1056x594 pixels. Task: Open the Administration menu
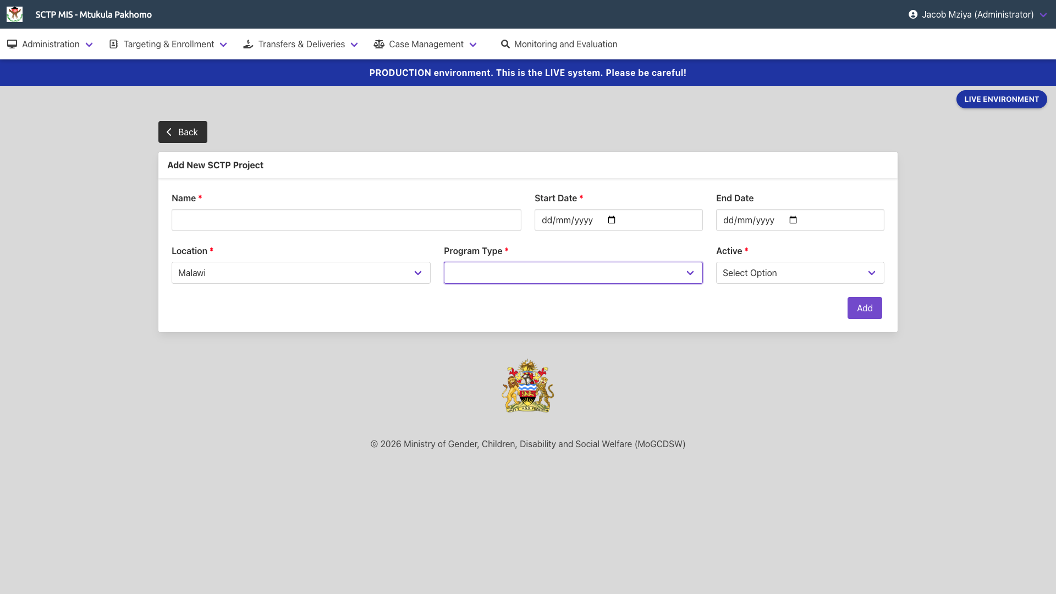tap(50, 44)
